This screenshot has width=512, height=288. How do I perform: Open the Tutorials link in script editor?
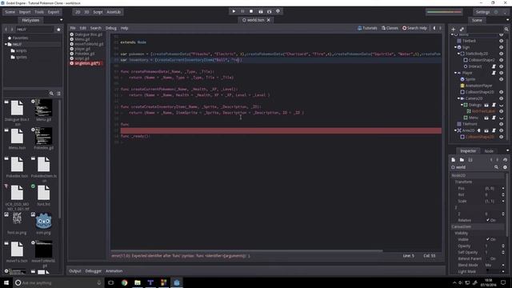tap(367, 28)
